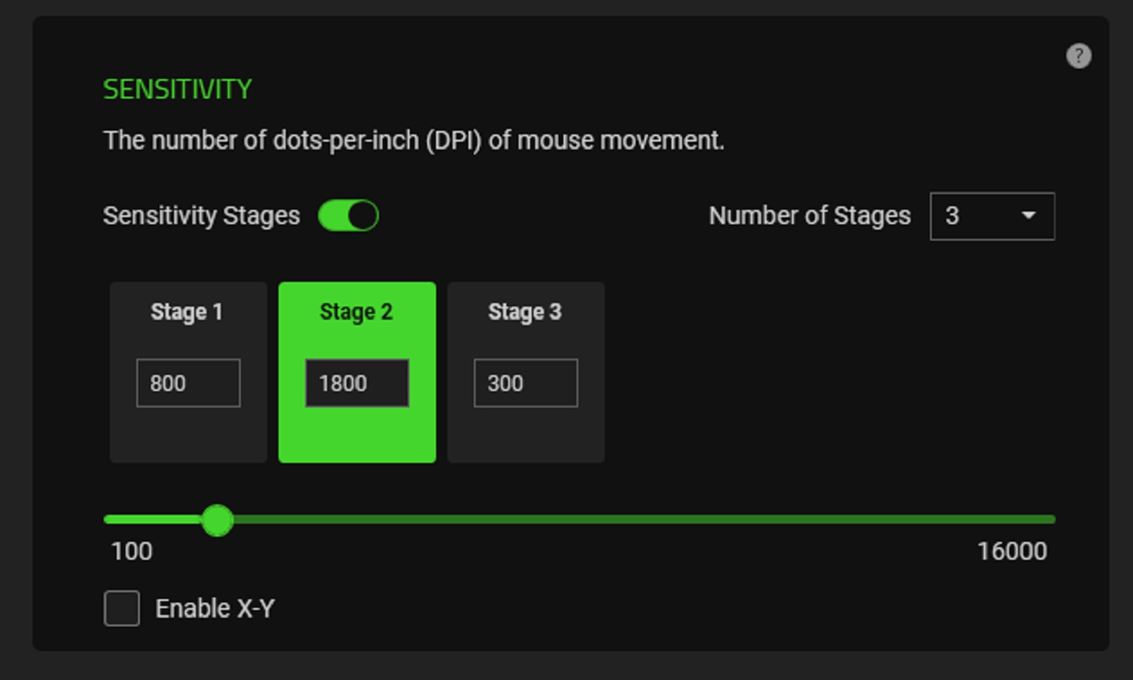Click the question mark help icon
The height and width of the screenshot is (680, 1133).
pos(1078,56)
